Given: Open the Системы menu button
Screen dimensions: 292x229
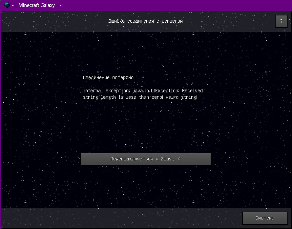Looking at the screenshot, I should [265, 218].
